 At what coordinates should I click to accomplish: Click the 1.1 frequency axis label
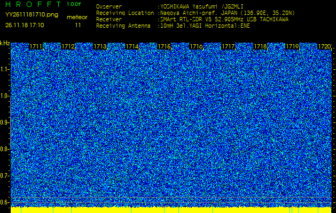(4, 69)
